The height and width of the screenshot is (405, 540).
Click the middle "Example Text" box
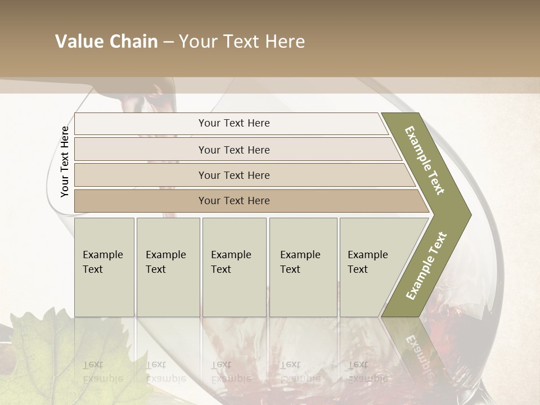tap(233, 267)
